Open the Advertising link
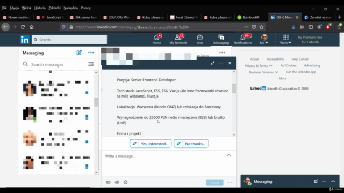 312,65
